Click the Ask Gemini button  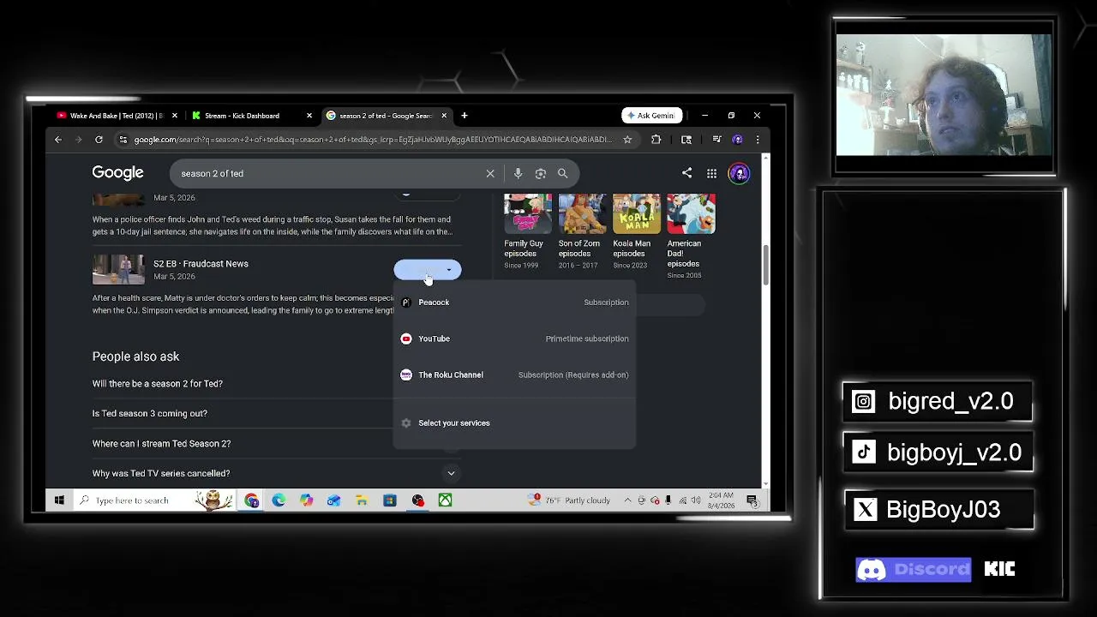point(651,116)
